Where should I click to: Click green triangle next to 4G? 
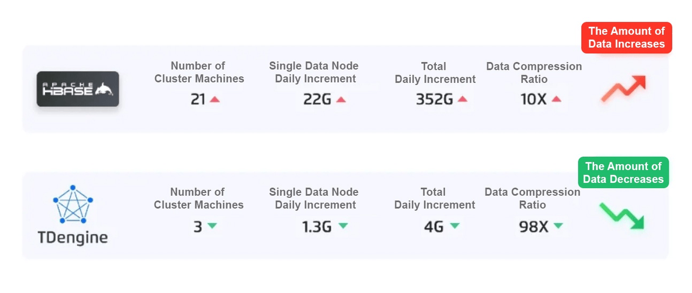[x=455, y=226]
